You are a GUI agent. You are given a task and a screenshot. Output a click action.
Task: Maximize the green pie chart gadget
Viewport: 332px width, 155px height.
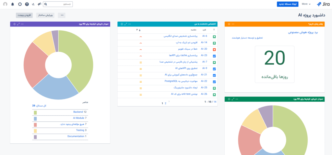pyautogui.click(x=233, y=99)
